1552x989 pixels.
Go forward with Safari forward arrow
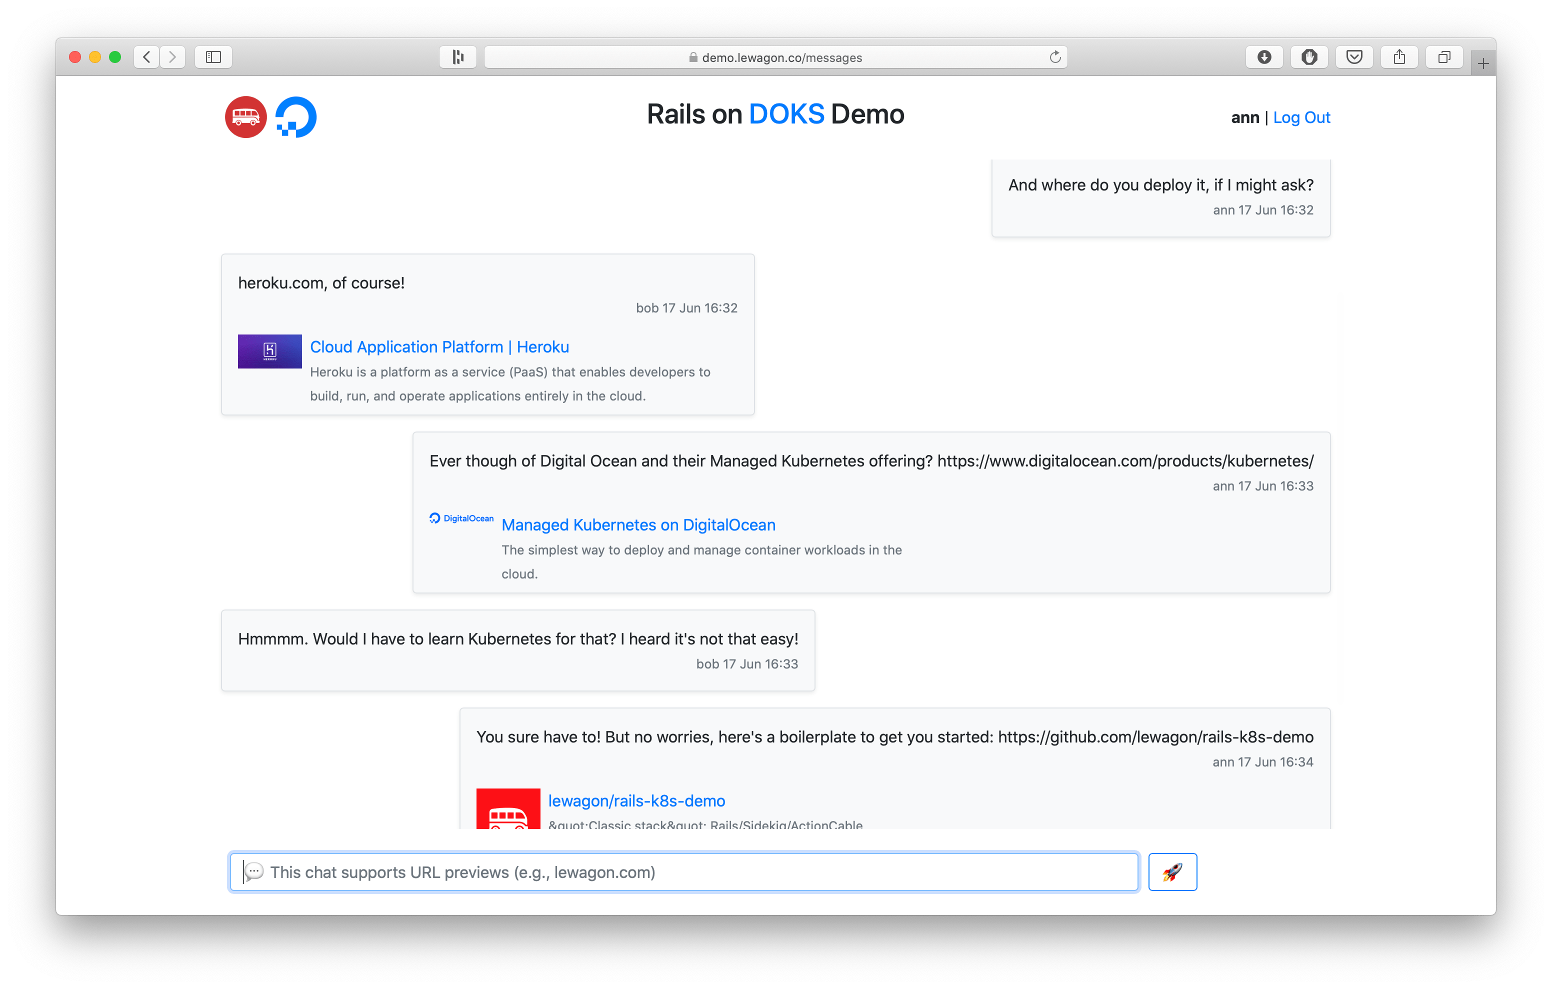point(172,56)
